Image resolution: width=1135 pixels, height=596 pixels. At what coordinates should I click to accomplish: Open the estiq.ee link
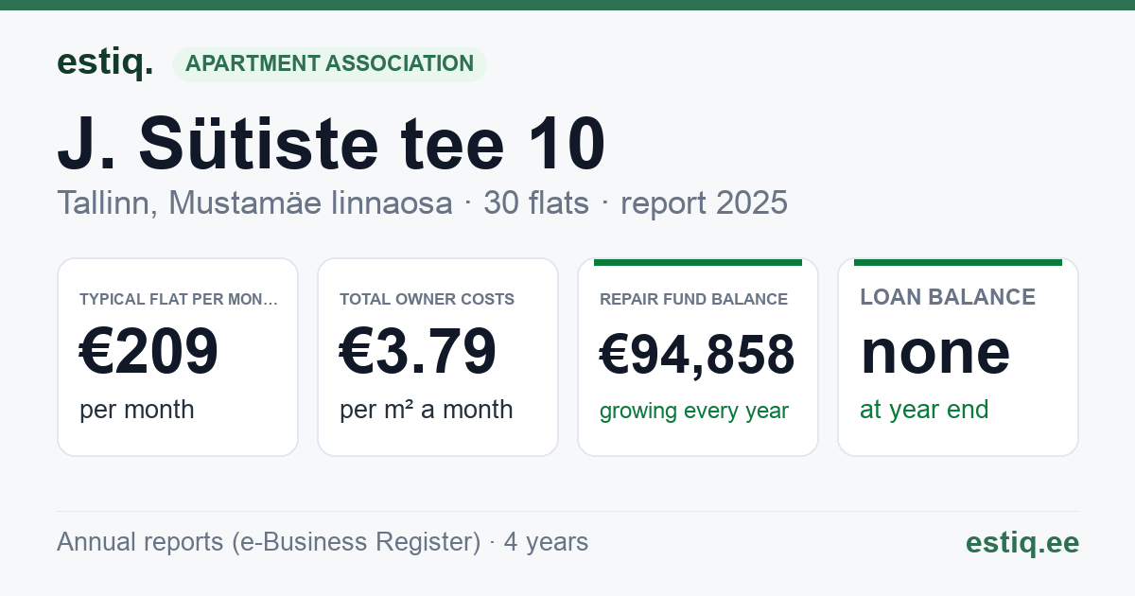pyautogui.click(x=1022, y=542)
